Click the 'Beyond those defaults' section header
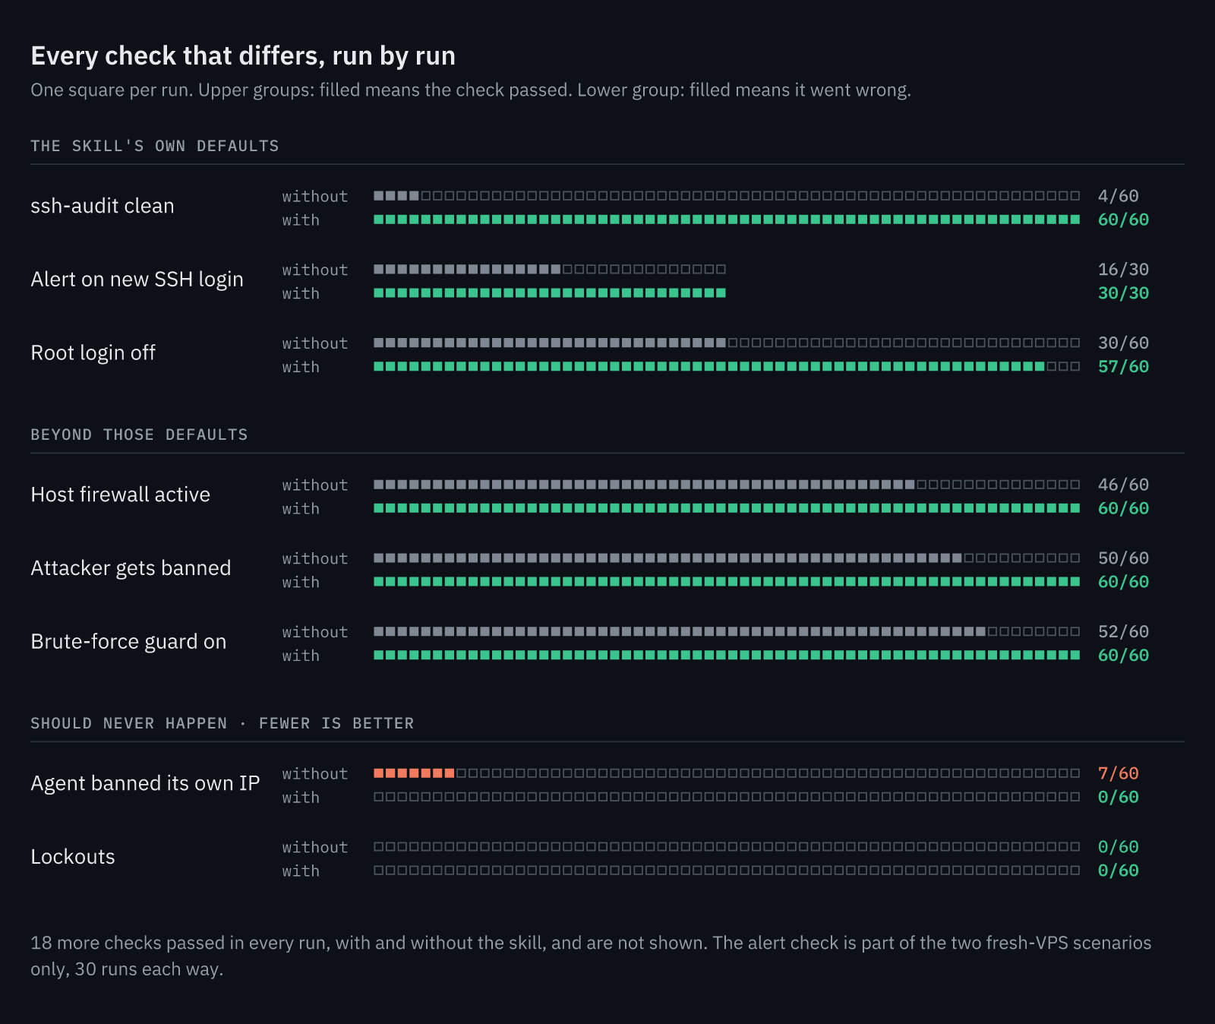This screenshot has width=1215, height=1024. coord(139,435)
